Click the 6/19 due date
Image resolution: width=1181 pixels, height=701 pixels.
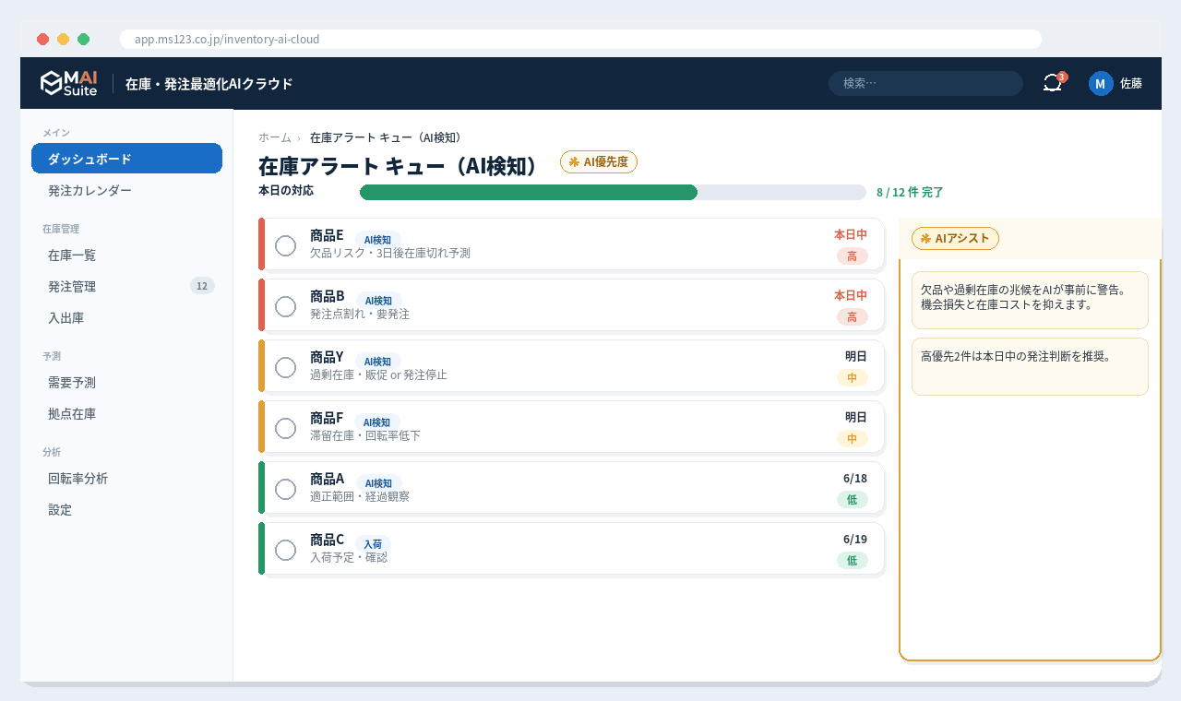(855, 539)
